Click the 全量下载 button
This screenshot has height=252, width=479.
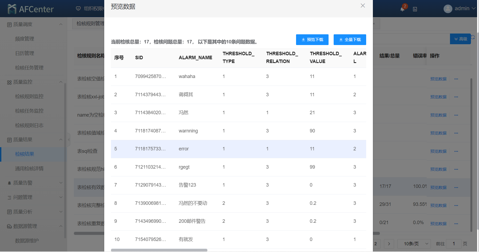tap(350, 40)
